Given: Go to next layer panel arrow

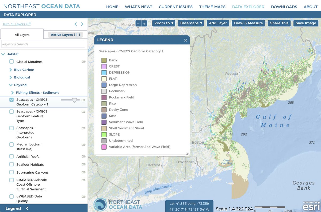Looking at the screenshot, I should tap(82, 24).
